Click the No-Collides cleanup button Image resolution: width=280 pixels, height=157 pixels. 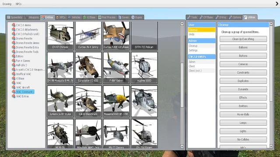[243, 140]
